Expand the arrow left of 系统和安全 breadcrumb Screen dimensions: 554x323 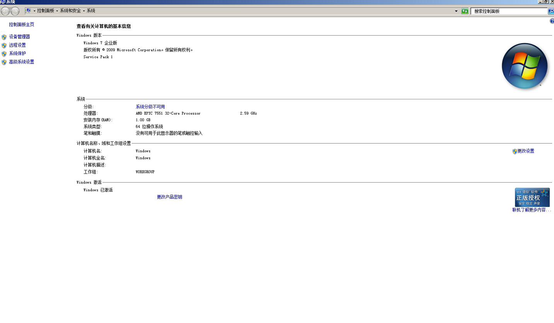tap(57, 11)
